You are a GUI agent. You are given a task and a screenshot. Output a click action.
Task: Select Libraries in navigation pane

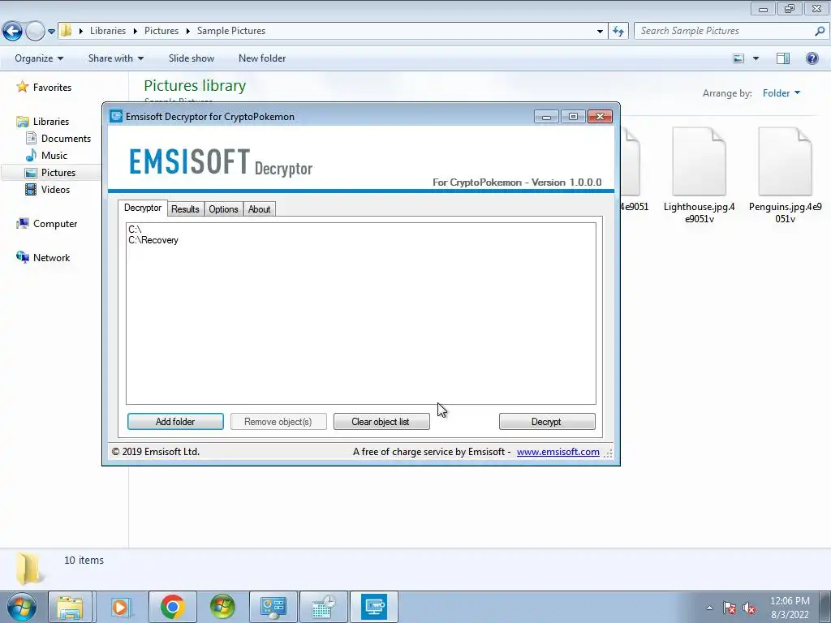click(x=51, y=122)
